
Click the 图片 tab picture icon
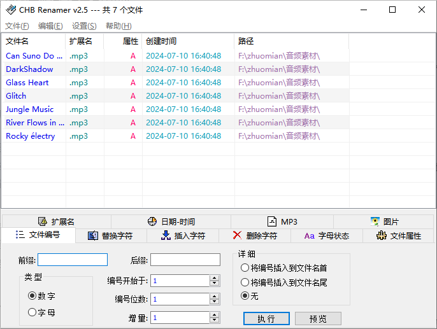[375, 221]
